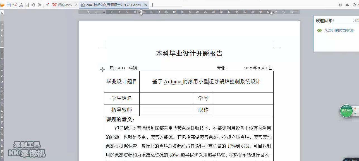
Task: Select the 2041技术做的开题报告201731.docx tab
Action: coord(113,5)
